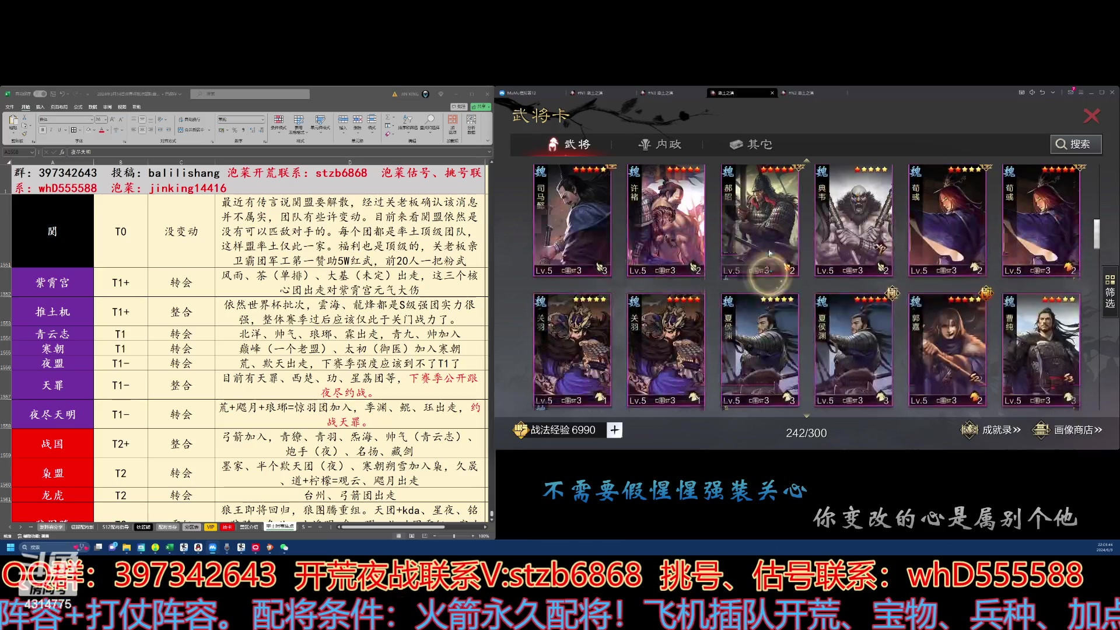Switch to Page Layout view in Excel

tap(412, 536)
